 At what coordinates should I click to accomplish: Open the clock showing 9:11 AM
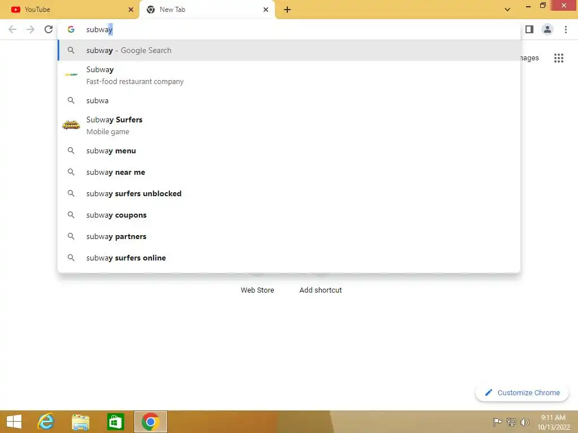pos(553,422)
